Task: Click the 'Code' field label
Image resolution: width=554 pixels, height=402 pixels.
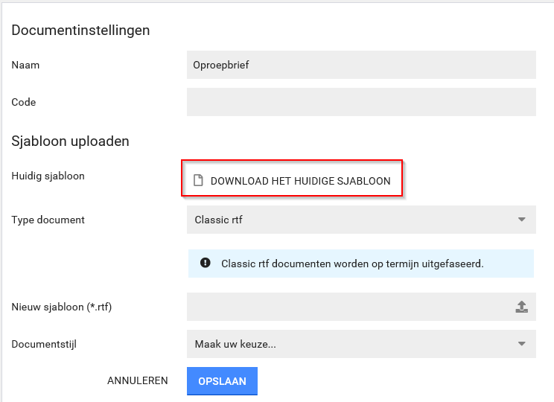Action: point(24,102)
